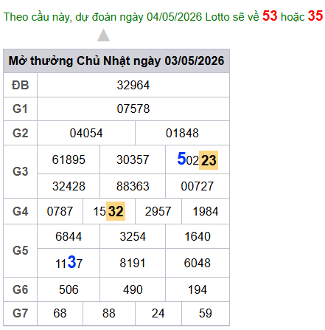Click G5 value 3254
The image size is (325, 330).
tap(133, 236)
